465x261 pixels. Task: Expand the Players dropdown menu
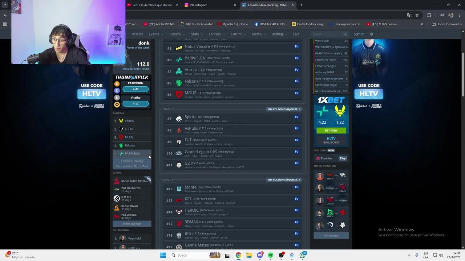click(177, 34)
